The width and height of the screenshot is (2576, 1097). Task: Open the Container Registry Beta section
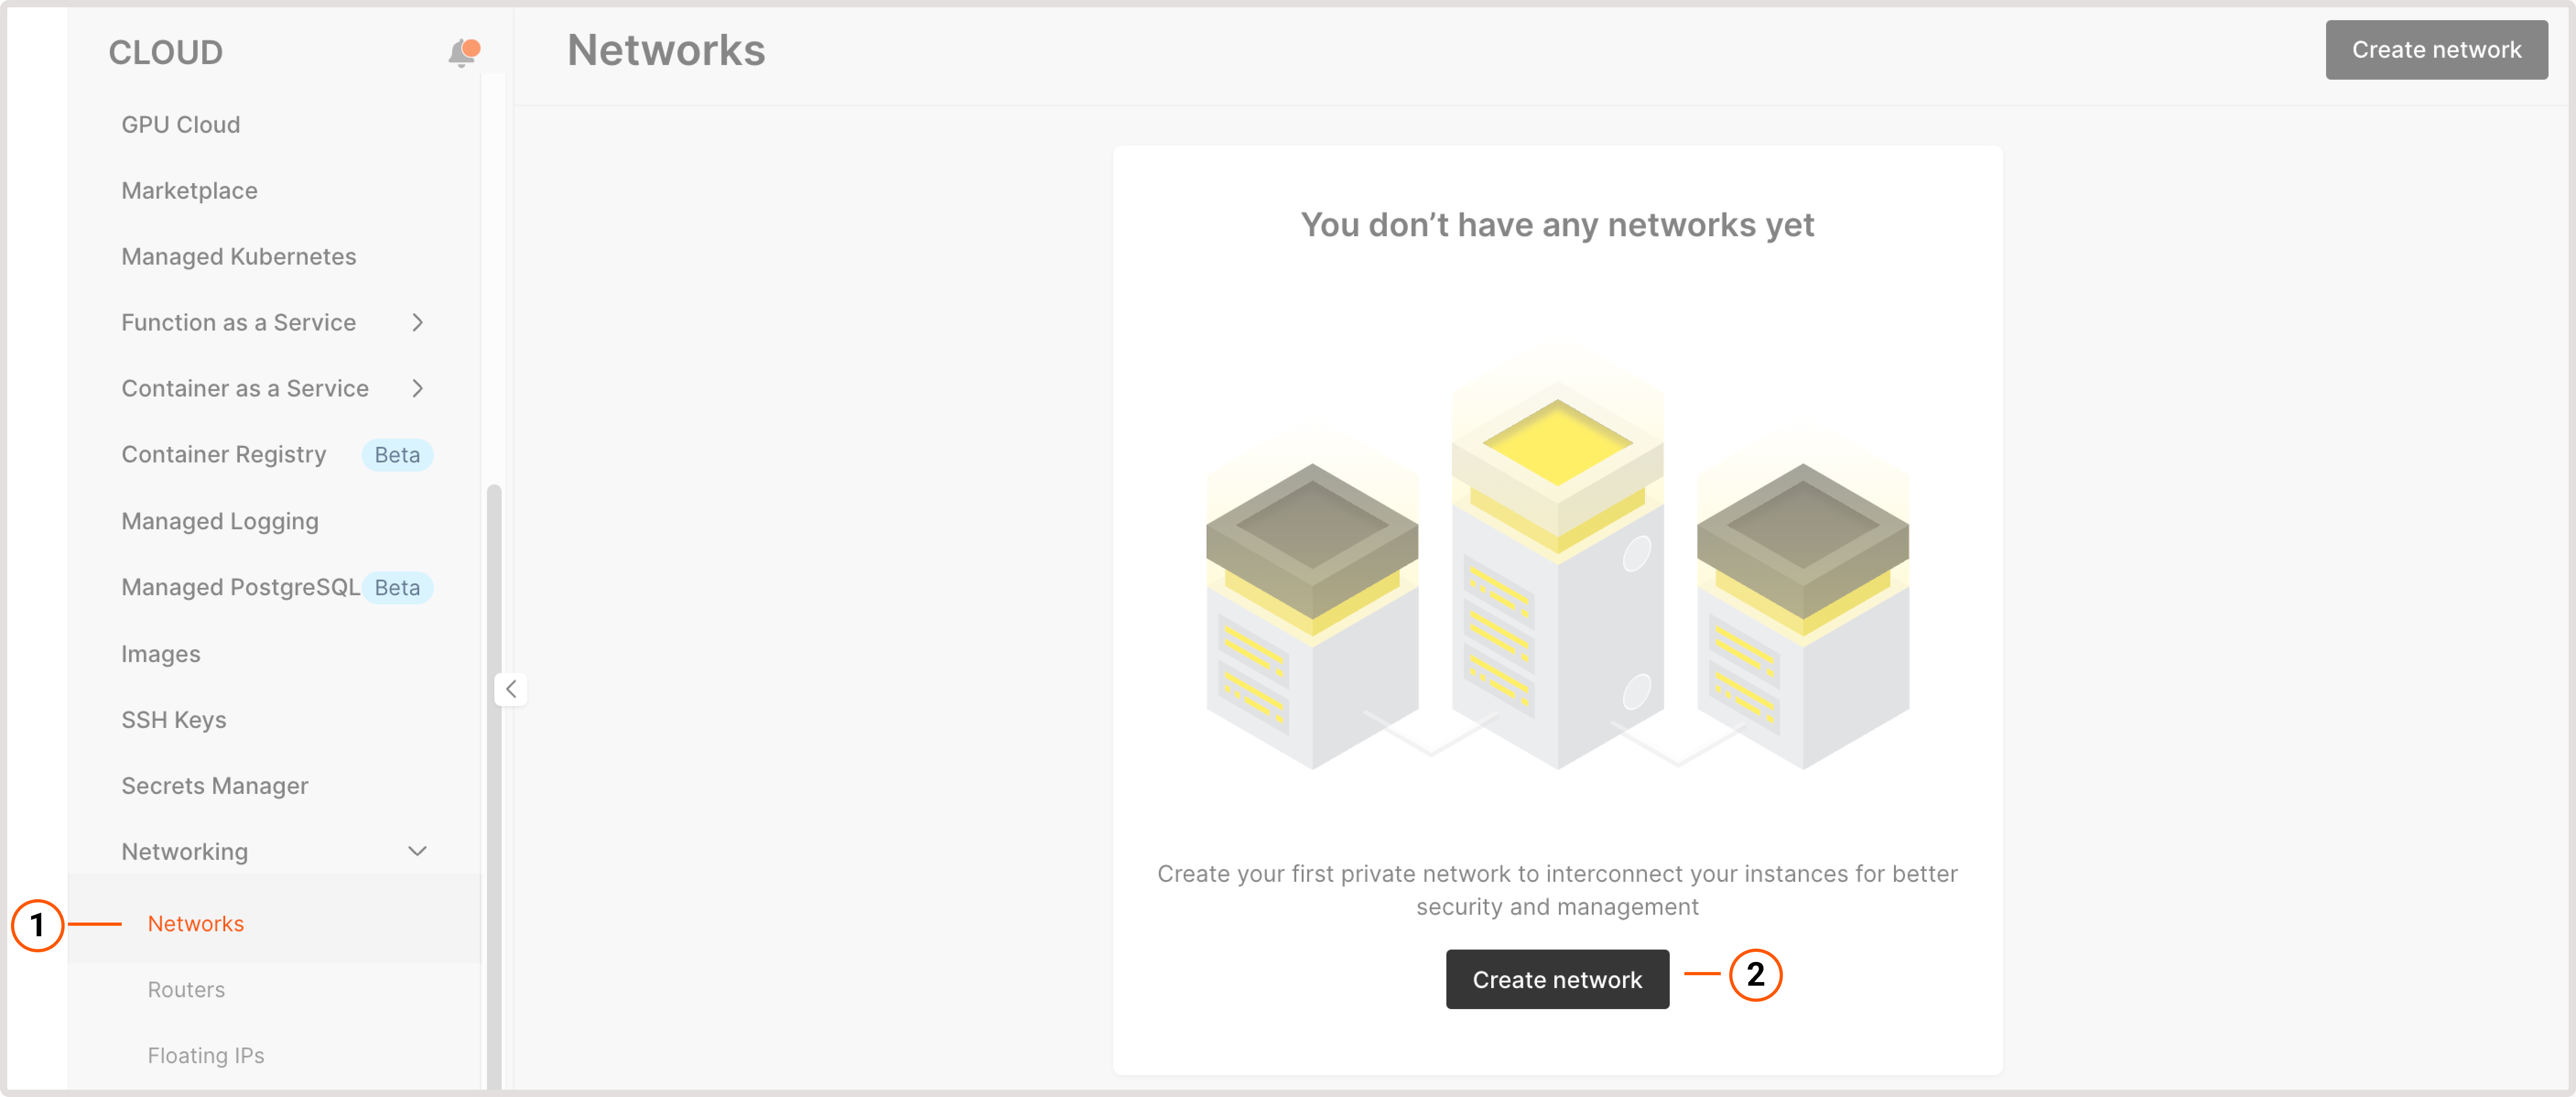(224, 454)
